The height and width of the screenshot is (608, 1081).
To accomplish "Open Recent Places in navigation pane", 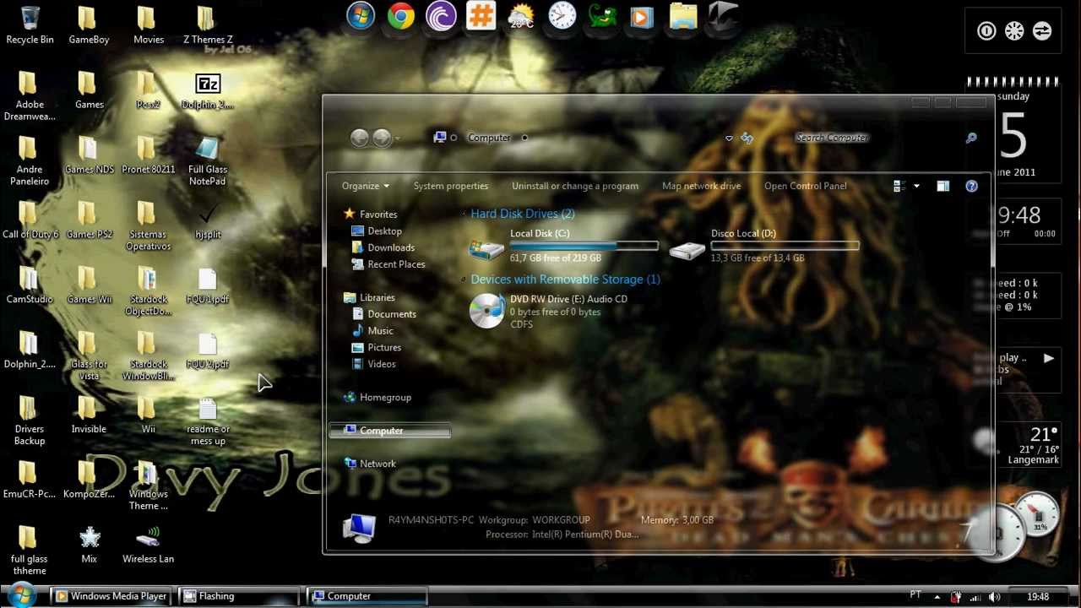I will click(x=388, y=264).
